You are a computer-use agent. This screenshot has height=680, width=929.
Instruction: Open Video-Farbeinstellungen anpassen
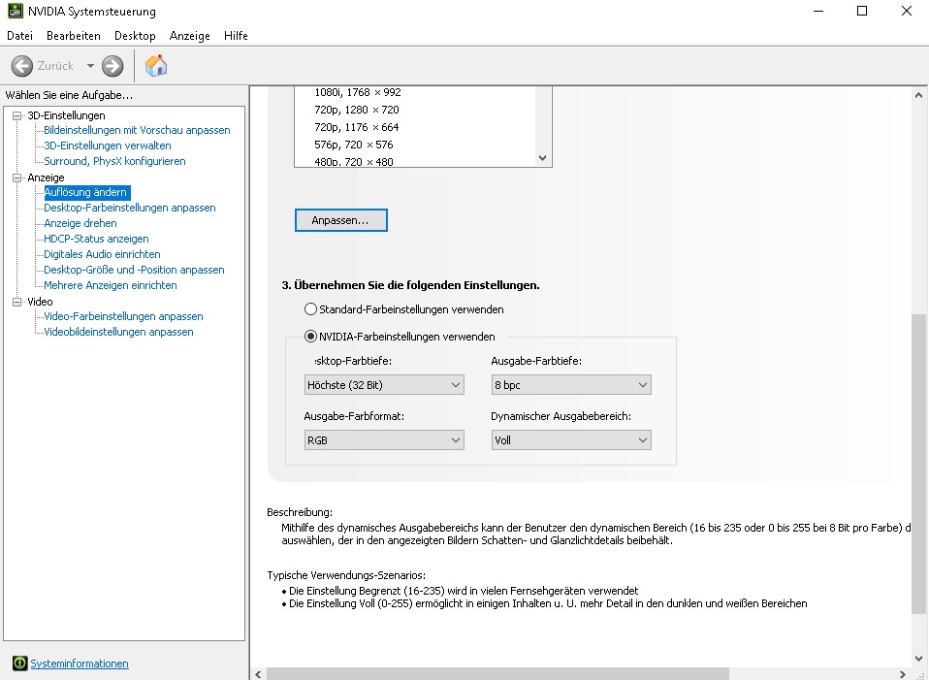pos(123,316)
